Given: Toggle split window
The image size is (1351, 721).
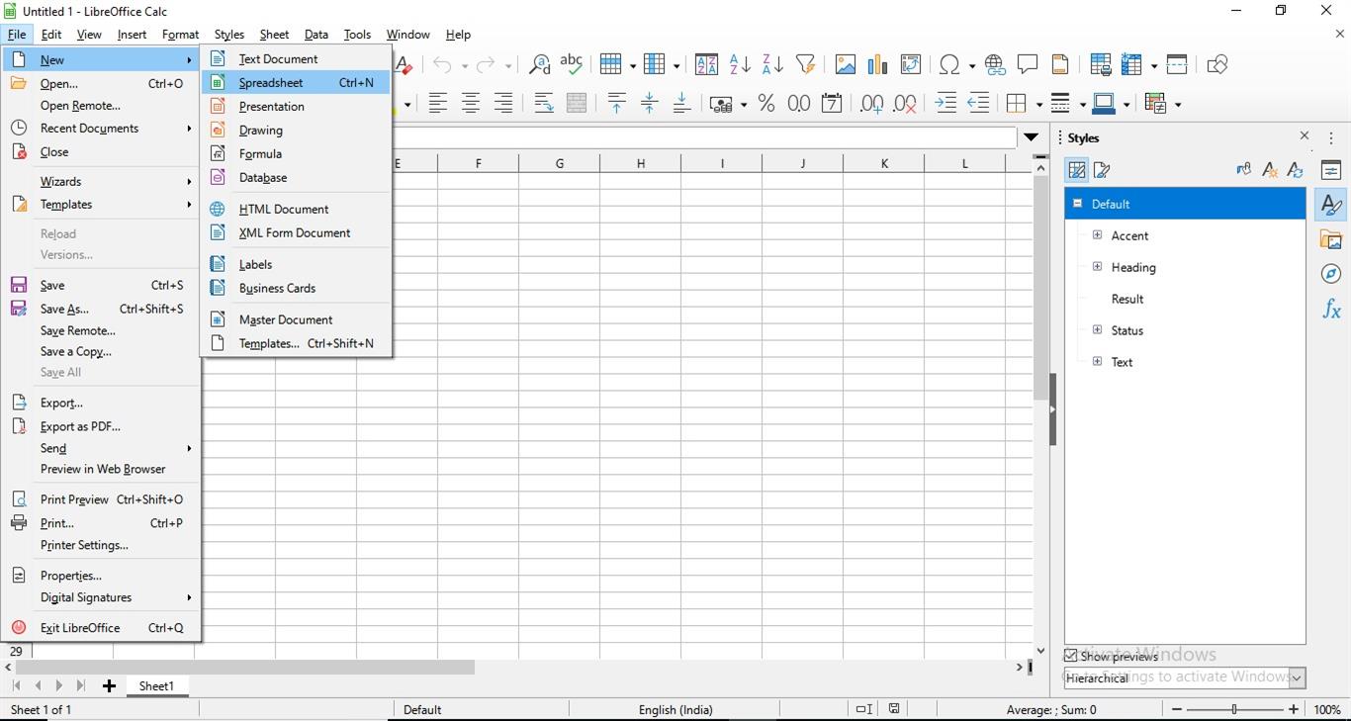Looking at the screenshot, I should tap(1177, 64).
